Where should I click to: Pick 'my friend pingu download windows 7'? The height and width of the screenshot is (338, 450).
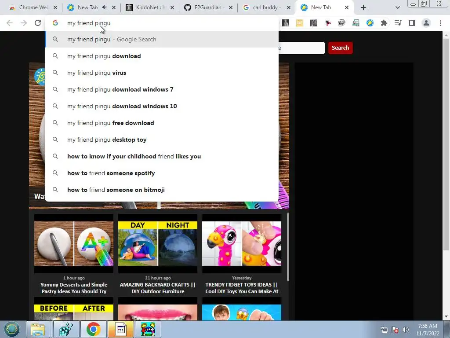(x=162, y=89)
